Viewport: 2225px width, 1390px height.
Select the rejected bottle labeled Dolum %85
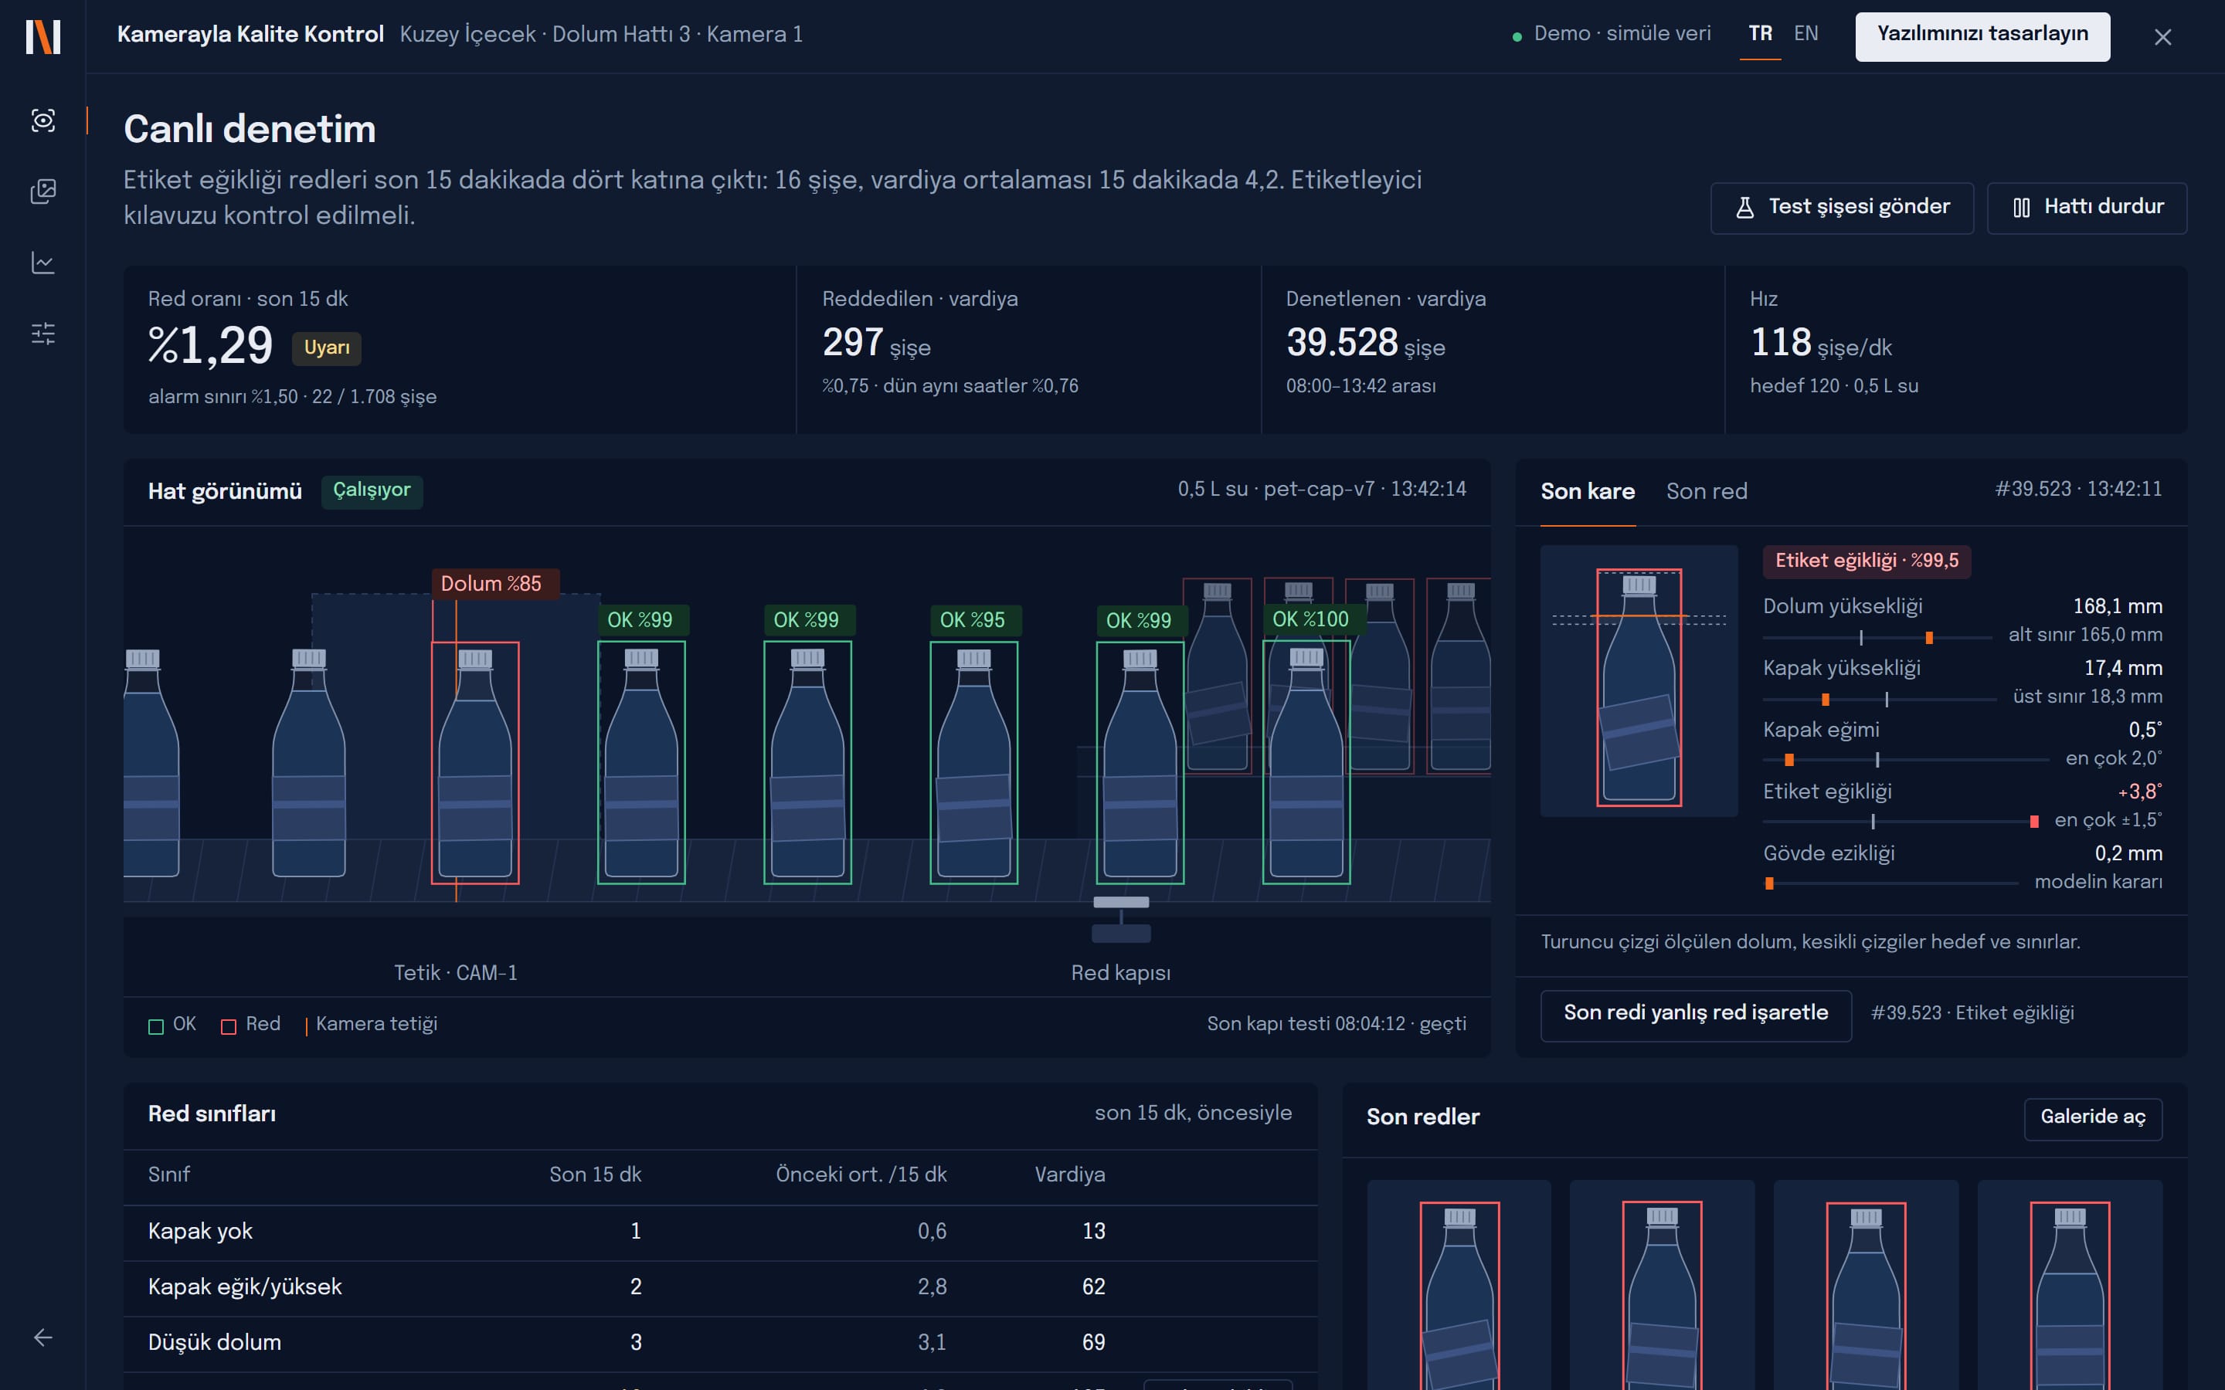click(x=475, y=763)
